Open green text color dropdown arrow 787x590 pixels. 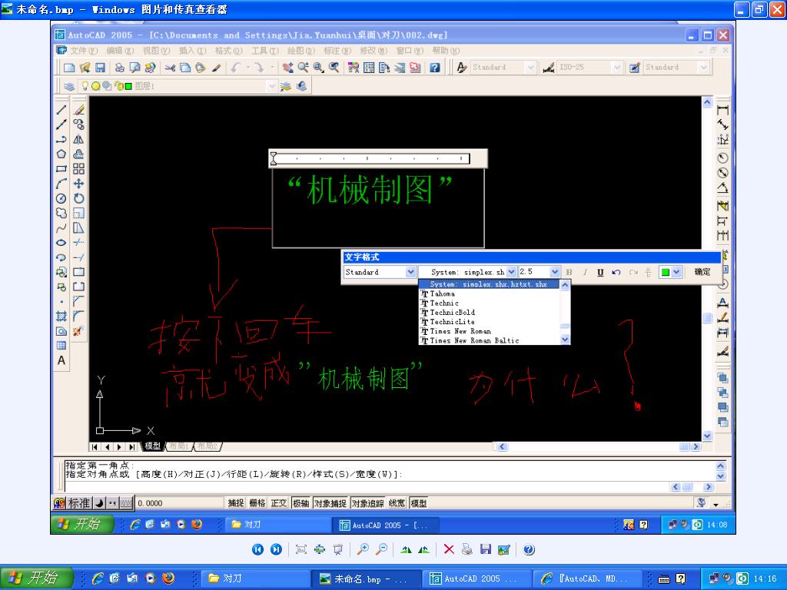click(x=676, y=272)
